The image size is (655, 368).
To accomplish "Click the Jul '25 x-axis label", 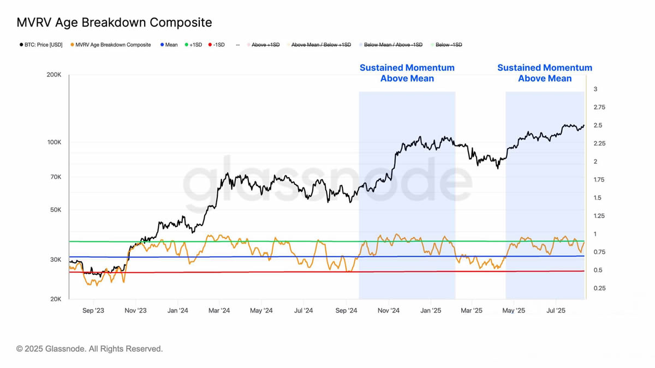I will pyautogui.click(x=556, y=311).
